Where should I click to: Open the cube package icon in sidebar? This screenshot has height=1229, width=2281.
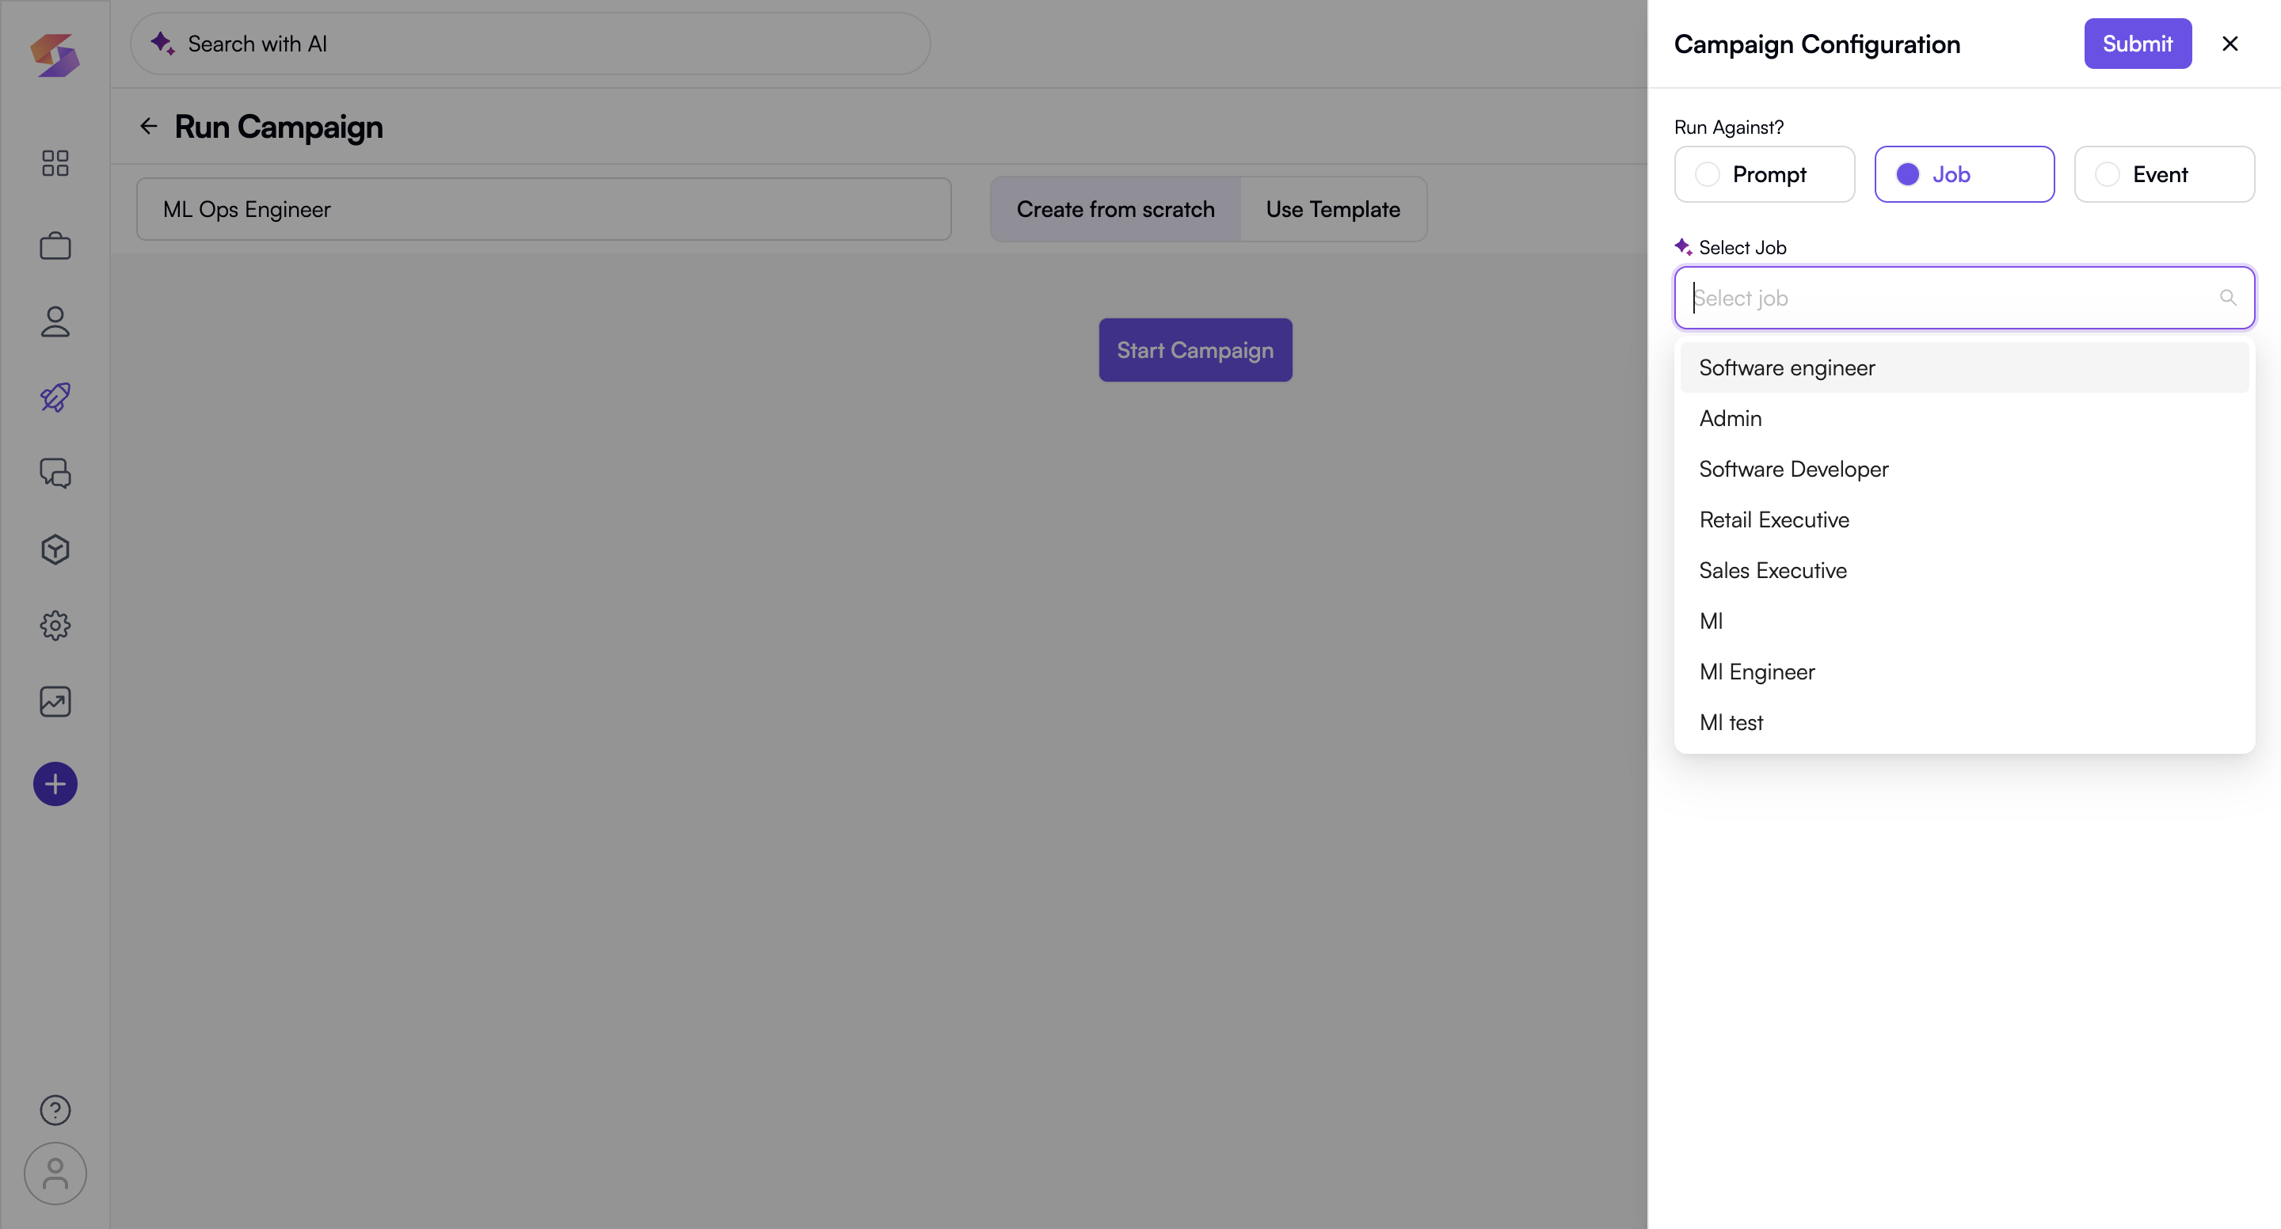[x=55, y=549]
